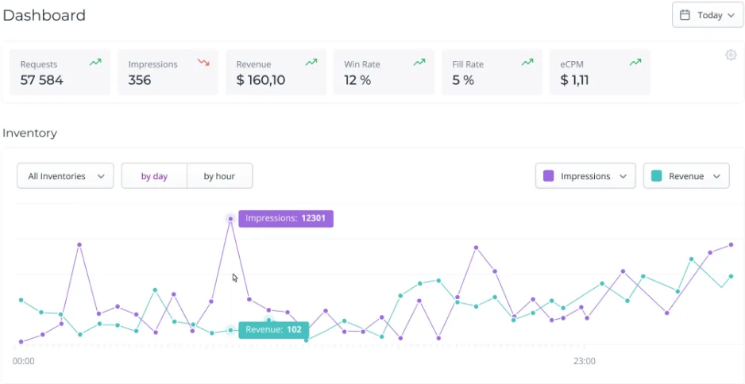Select the Fill Rate 5 % card
Image resolution: width=745 pixels, height=384 pixels.
point(492,72)
